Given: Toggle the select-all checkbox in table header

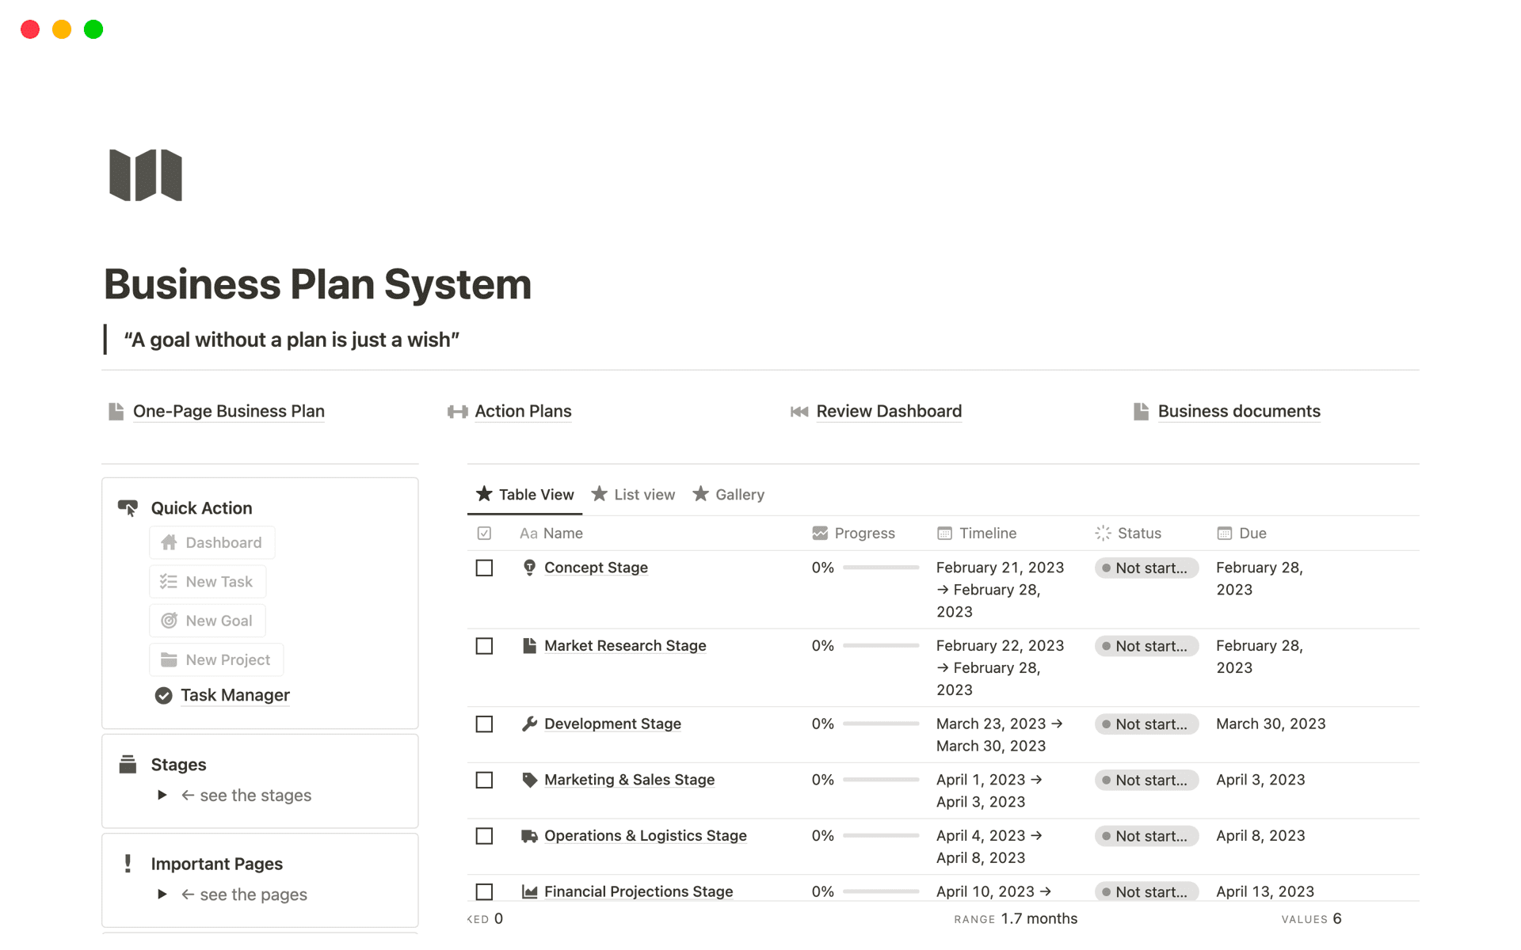Looking at the screenshot, I should [x=484, y=533].
